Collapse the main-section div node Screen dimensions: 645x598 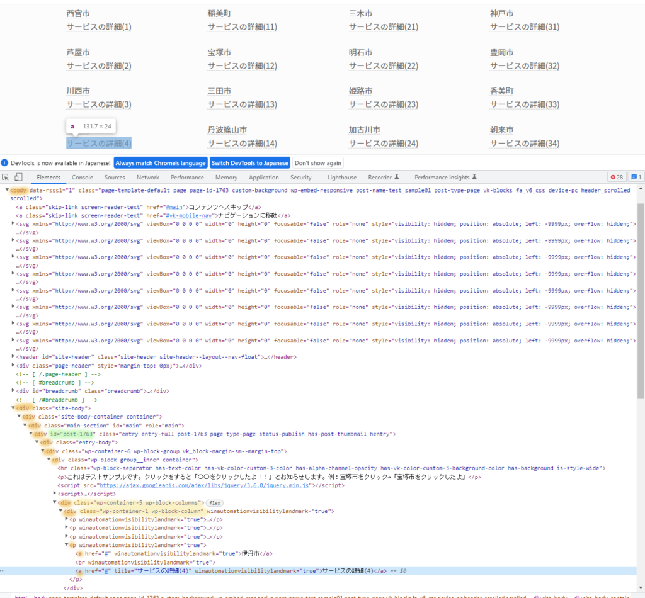click(x=25, y=426)
